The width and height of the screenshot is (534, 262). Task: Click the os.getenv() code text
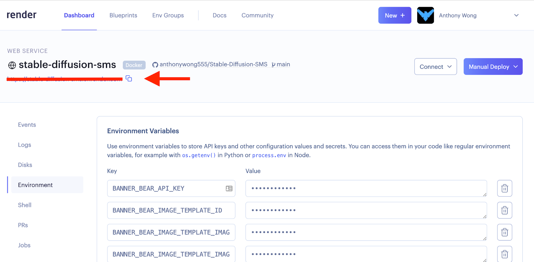pyautogui.click(x=199, y=155)
